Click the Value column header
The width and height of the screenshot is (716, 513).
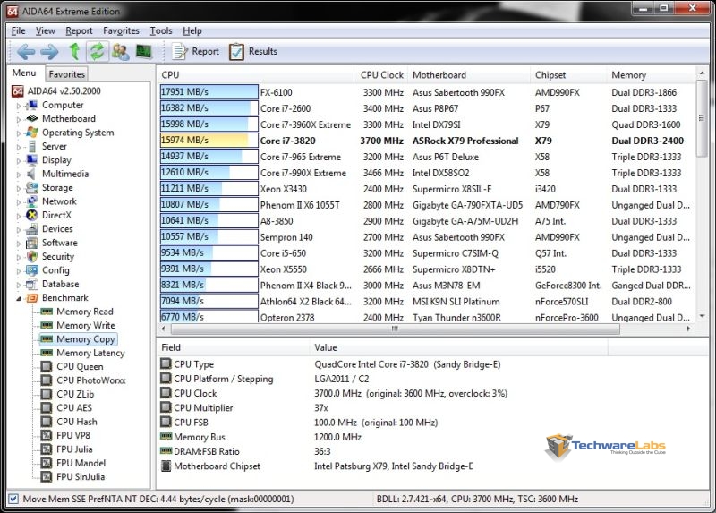click(x=459, y=347)
